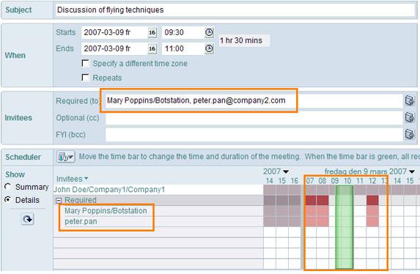Click the end time 11:00 field
420x274 pixels.
click(x=183, y=49)
